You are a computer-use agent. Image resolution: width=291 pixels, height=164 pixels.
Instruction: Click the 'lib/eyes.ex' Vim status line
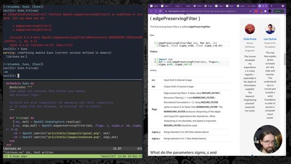[x=73, y=149]
